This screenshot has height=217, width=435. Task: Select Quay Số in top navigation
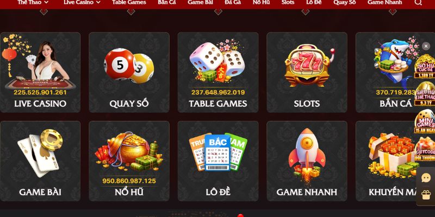(344, 3)
